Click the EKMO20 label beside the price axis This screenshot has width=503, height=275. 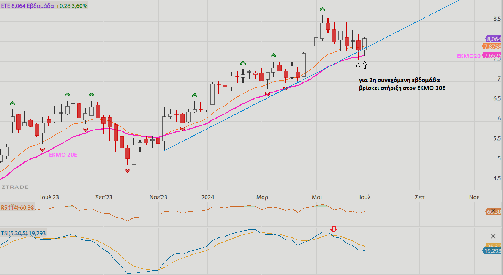468,56
